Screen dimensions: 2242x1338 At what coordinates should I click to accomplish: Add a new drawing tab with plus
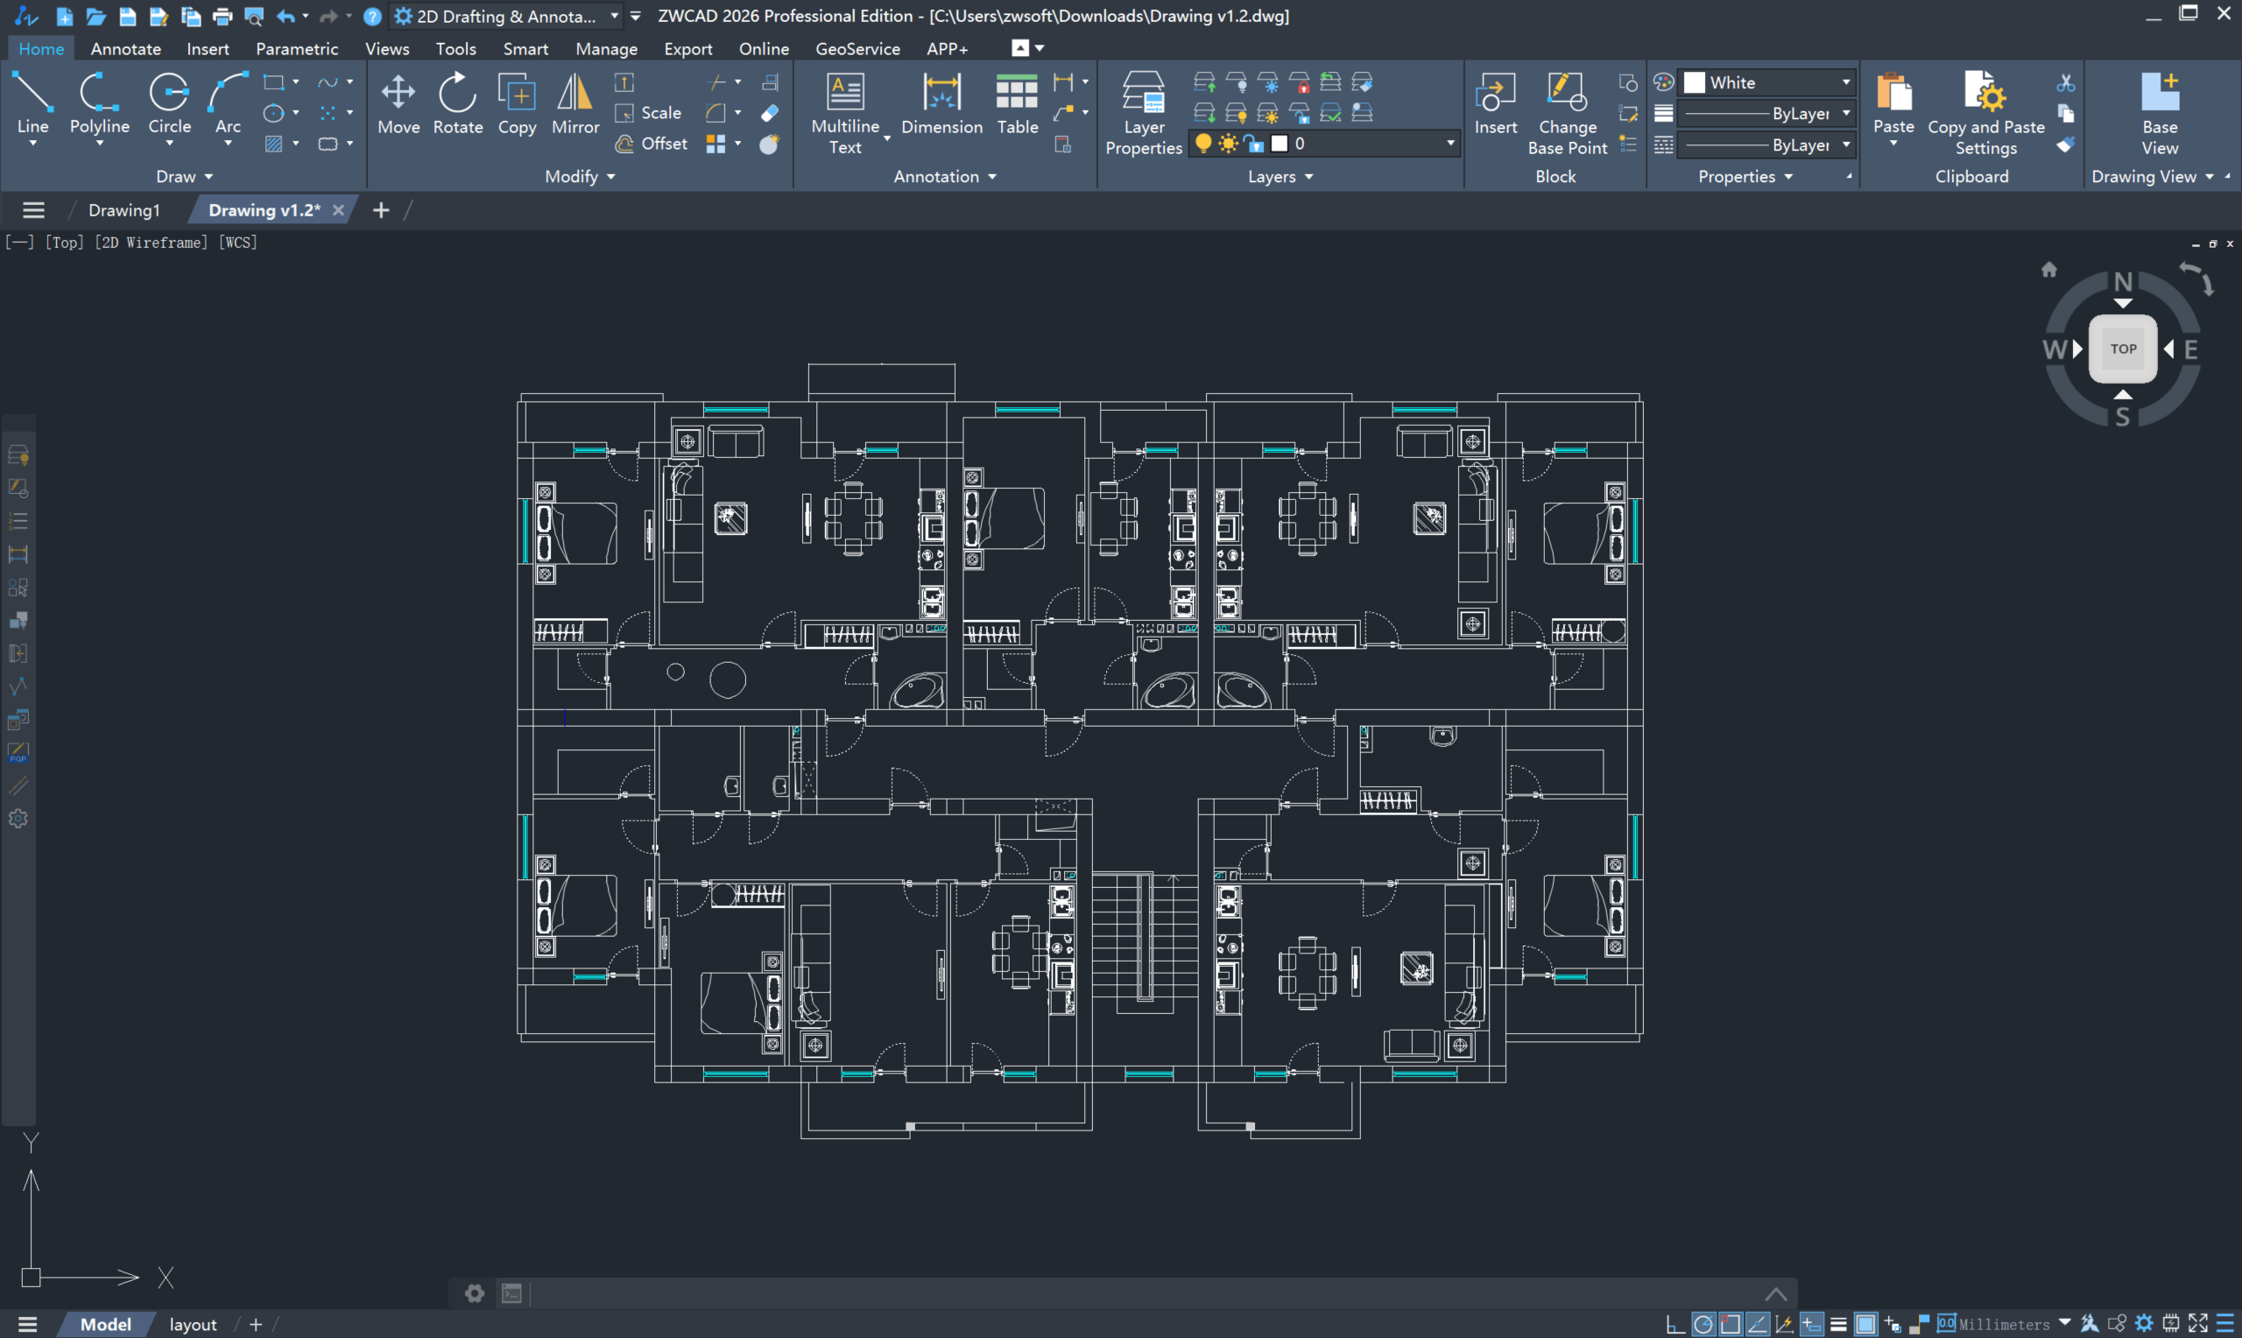pos(380,210)
